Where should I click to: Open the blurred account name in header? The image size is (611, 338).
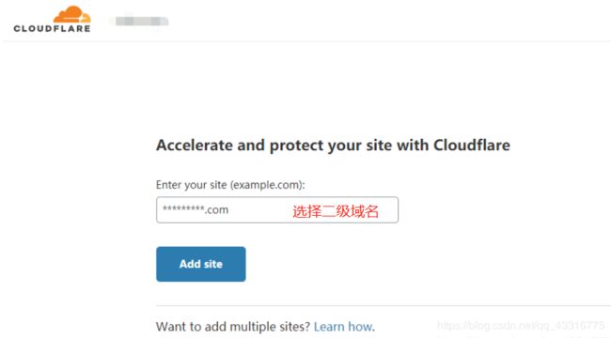point(140,21)
